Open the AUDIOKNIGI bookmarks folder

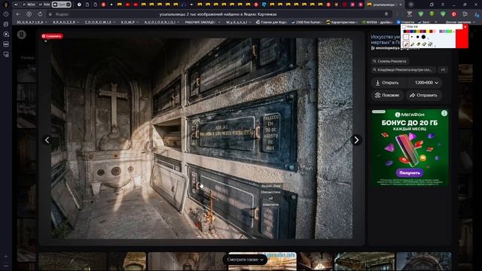coord(161,22)
